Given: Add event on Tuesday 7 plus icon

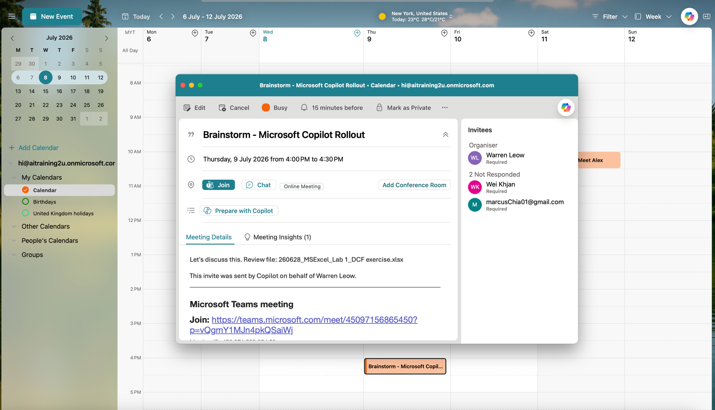Looking at the screenshot, I should [x=253, y=33].
